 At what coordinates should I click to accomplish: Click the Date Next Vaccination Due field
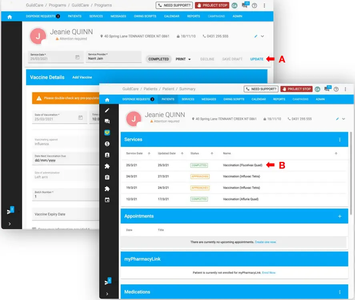[x=66, y=158]
